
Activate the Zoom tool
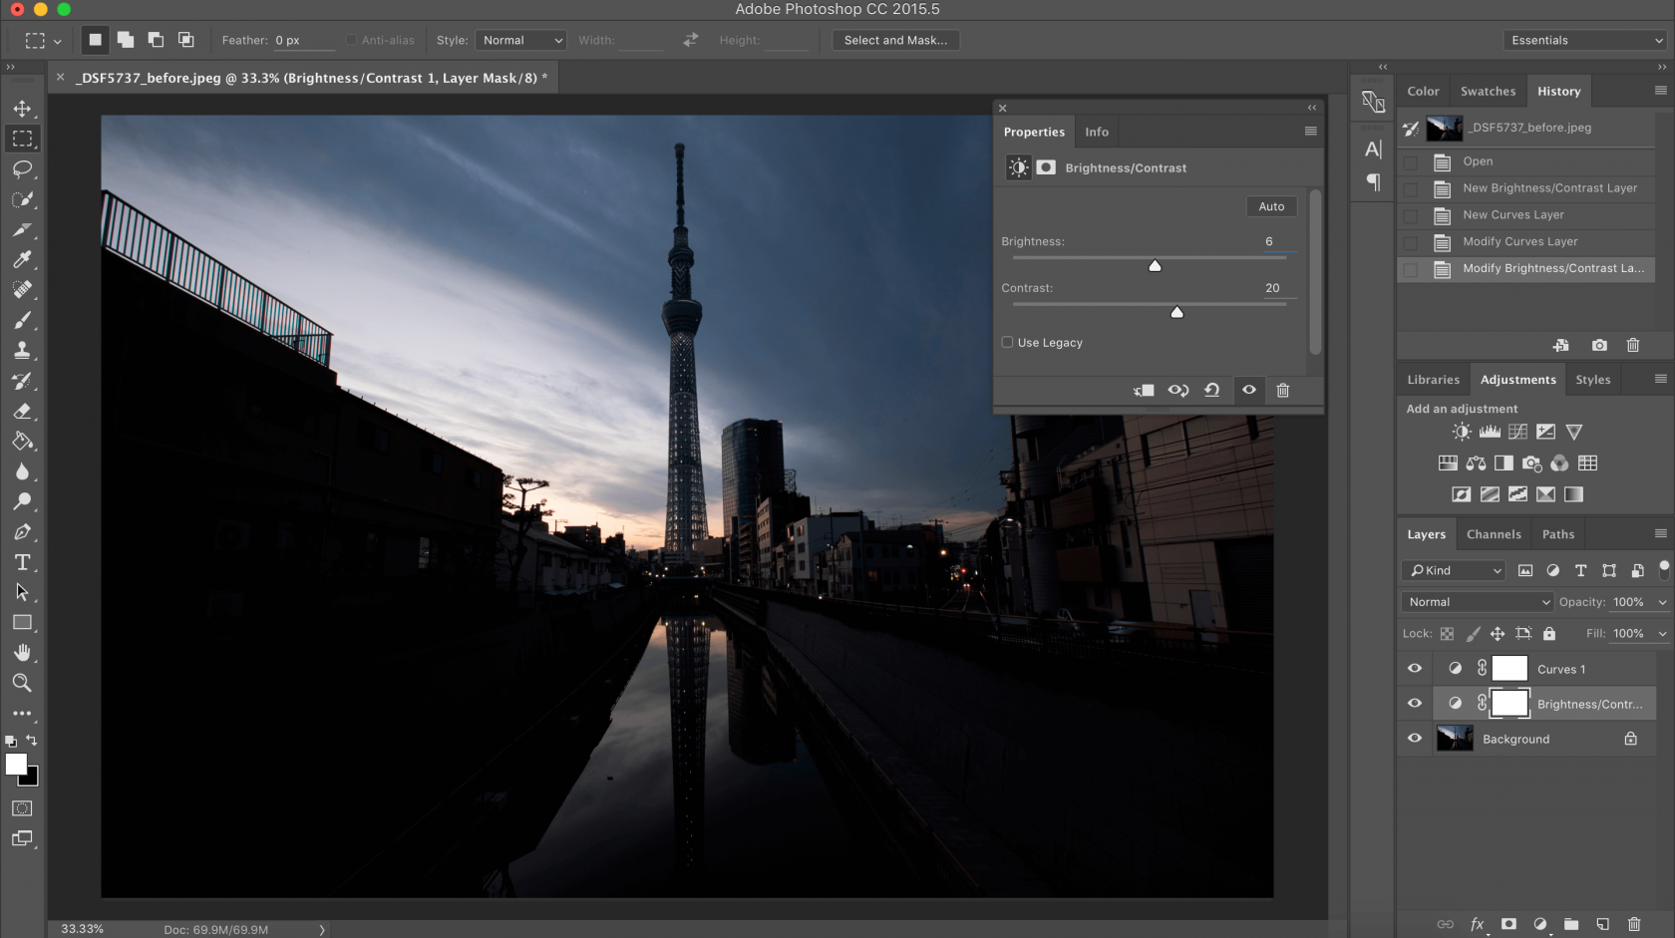[23, 683]
